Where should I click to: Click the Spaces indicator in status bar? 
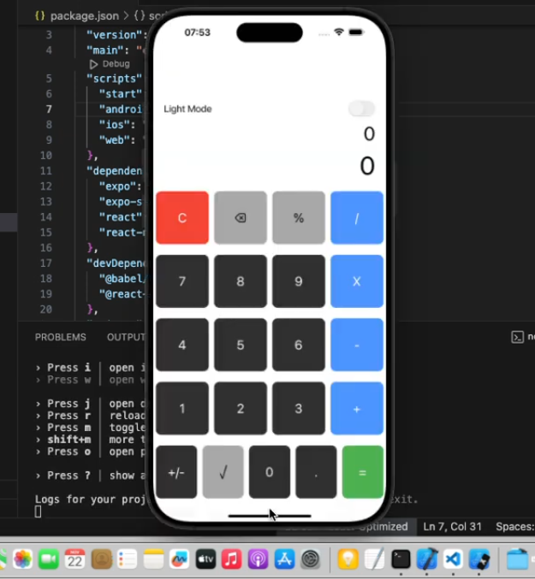click(515, 526)
